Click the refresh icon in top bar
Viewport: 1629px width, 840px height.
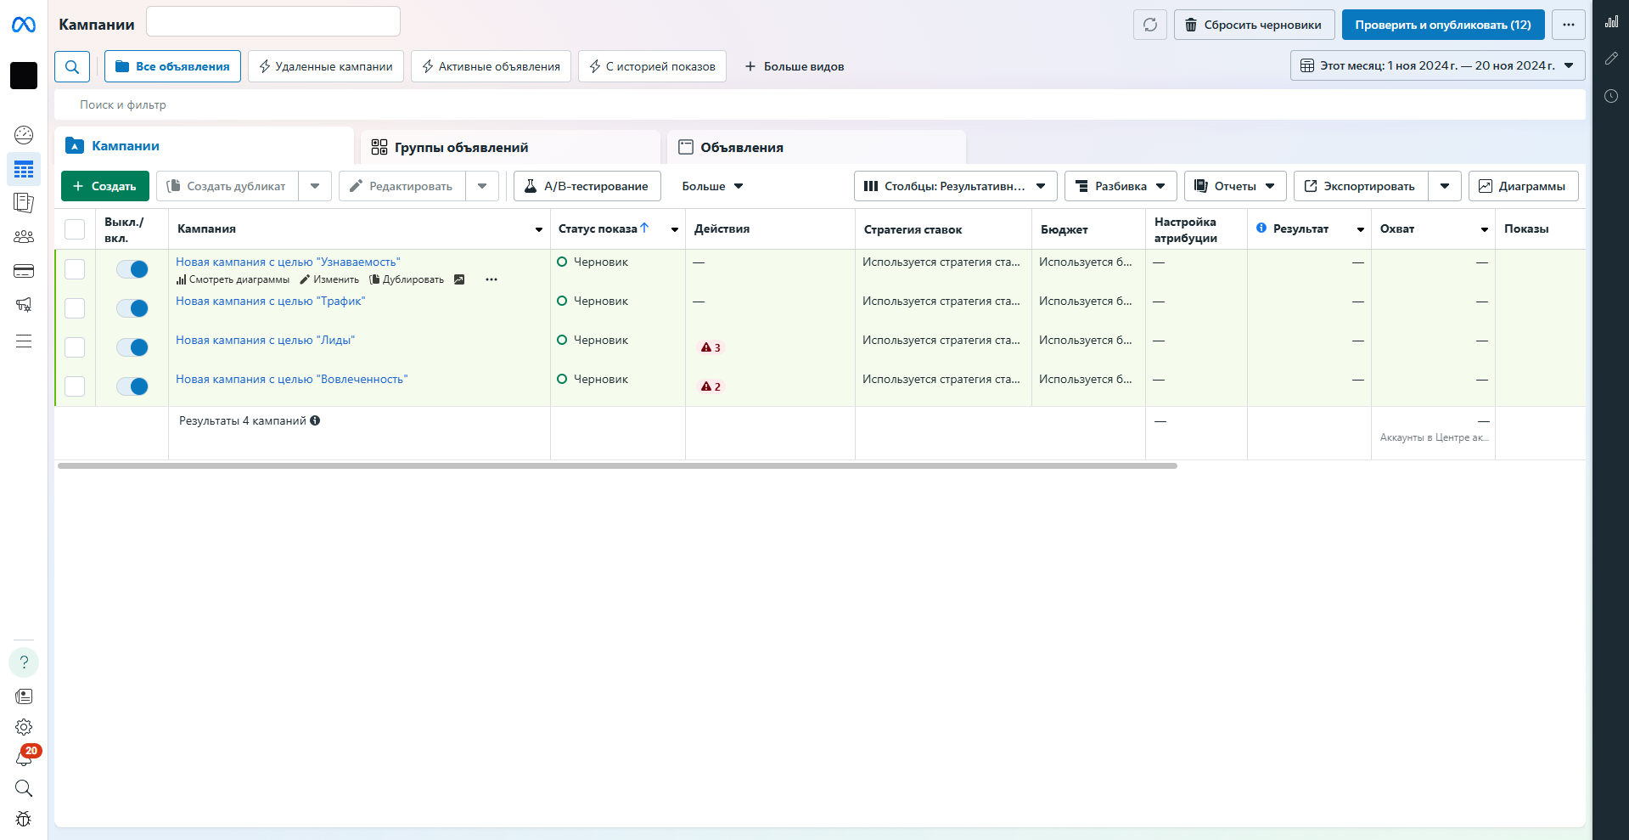point(1150,25)
